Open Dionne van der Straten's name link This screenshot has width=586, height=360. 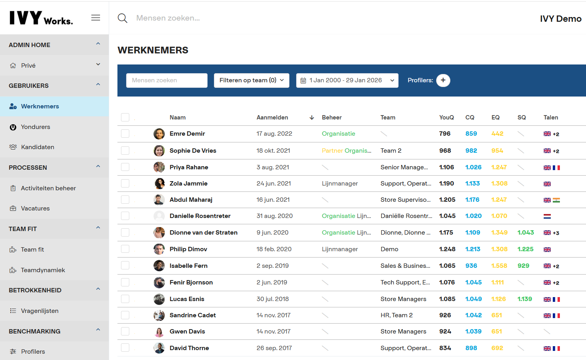(203, 233)
